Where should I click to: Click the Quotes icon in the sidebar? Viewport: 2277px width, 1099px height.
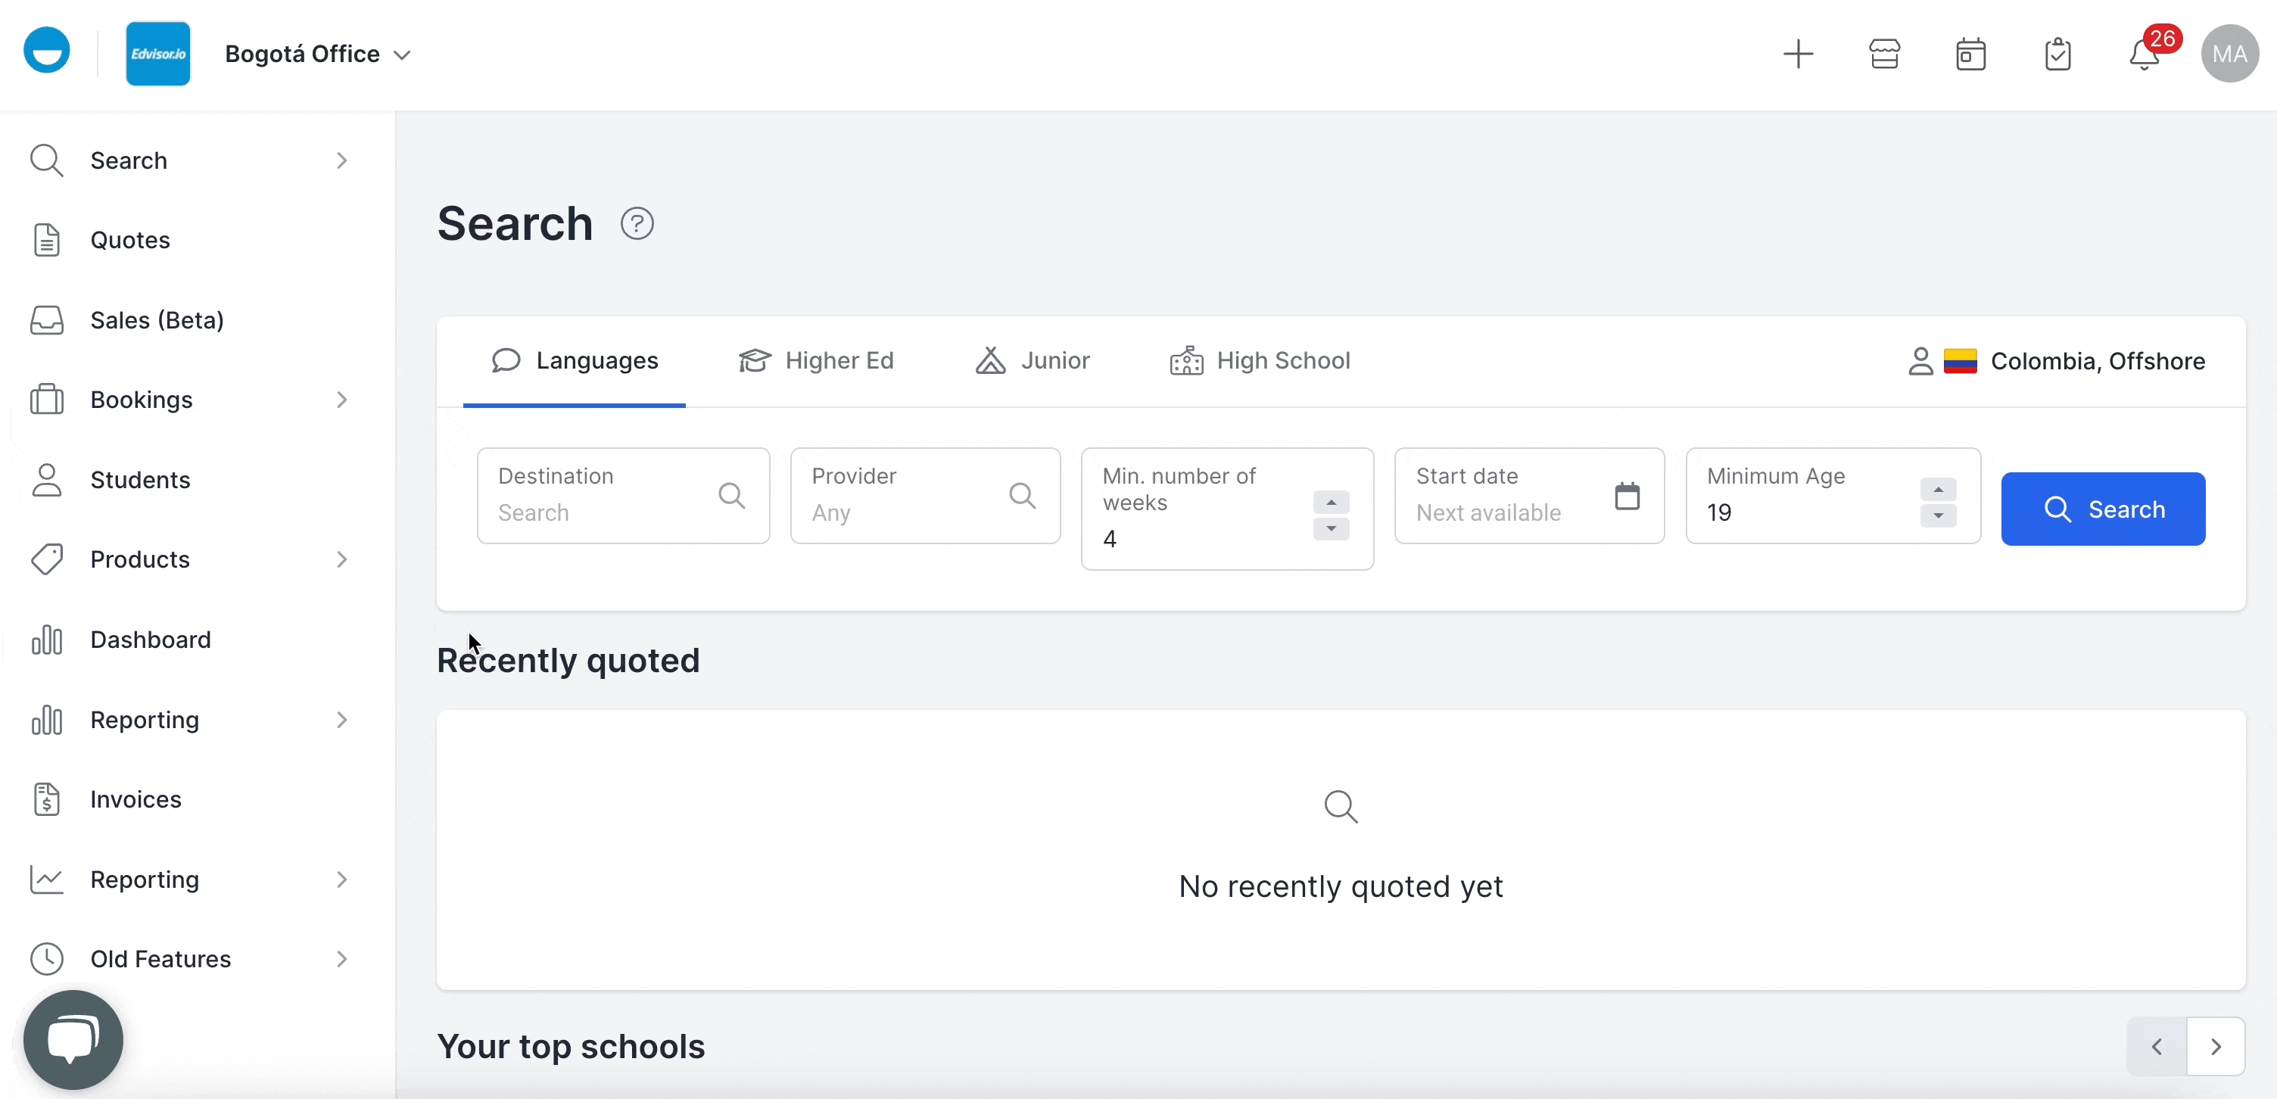pyautogui.click(x=46, y=240)
